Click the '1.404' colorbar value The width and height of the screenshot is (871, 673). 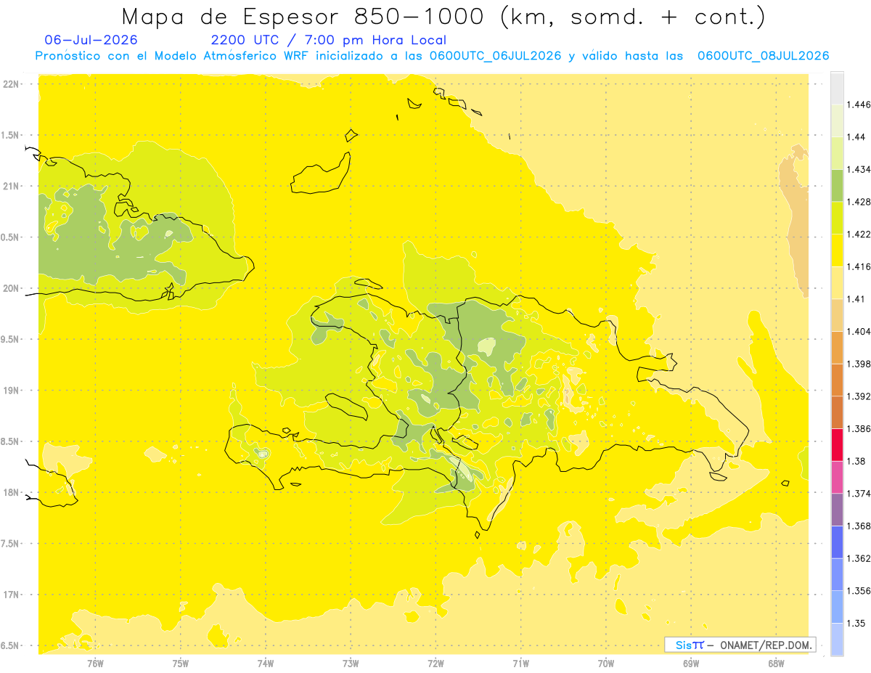(859, 332)
